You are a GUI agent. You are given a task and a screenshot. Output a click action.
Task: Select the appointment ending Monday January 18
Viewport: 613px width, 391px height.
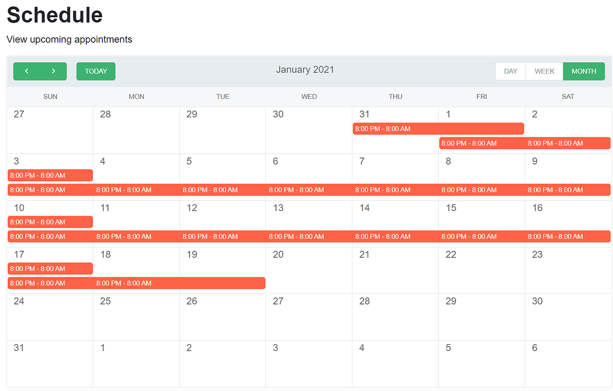[x=136, y=283]
